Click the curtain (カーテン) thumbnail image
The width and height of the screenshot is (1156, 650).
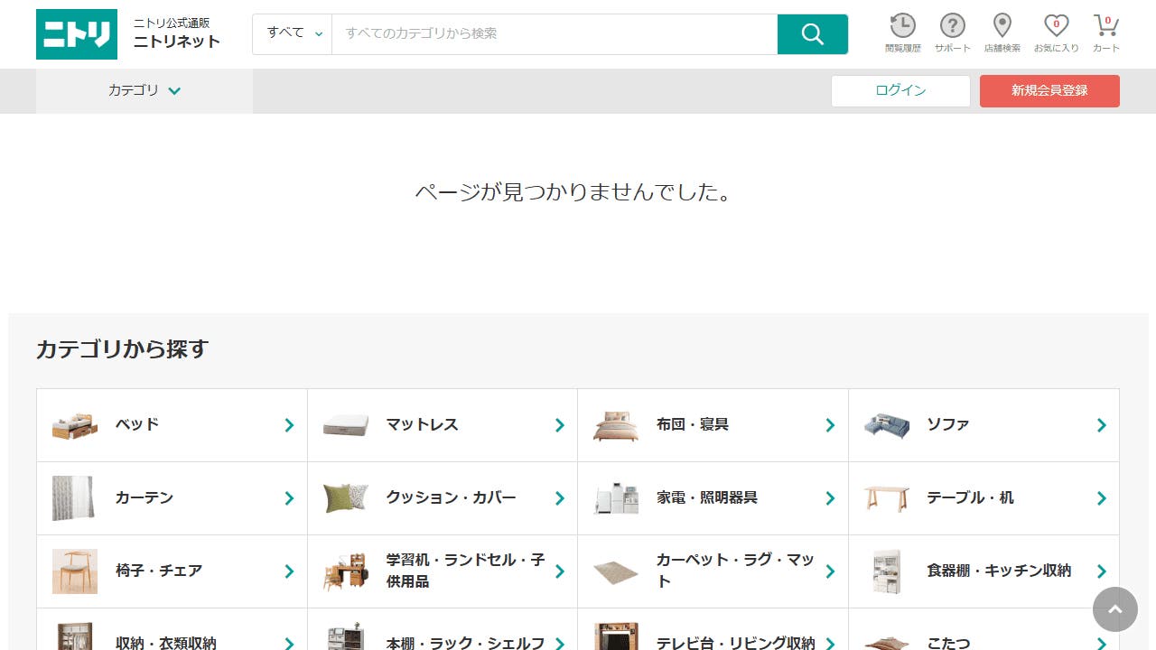tap(74, 498)
